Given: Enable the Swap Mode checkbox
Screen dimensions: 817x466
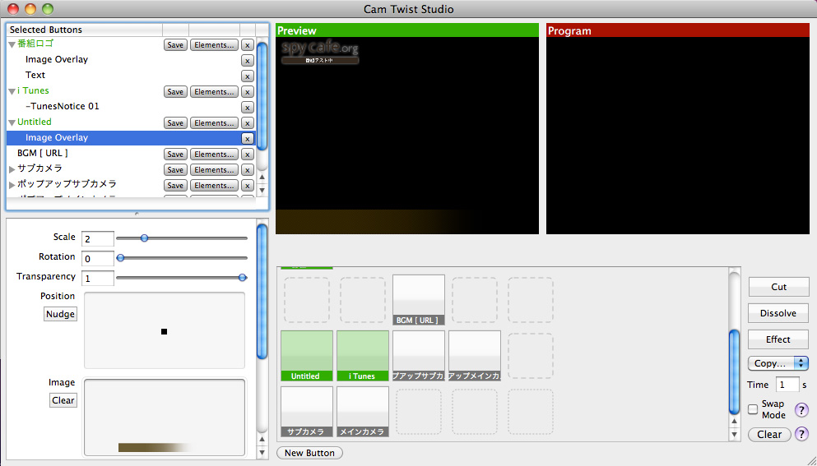Looking at the screenshot, I should tap(753, 409).
